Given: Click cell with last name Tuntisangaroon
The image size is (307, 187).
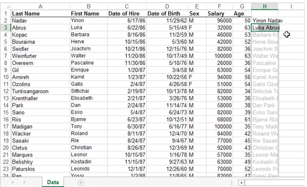Looking at the screenshot, I should point(40,91).
